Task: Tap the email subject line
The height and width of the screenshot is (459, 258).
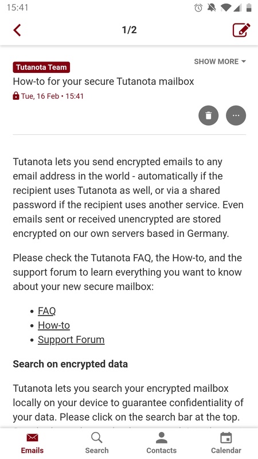Action: coord(104,81)
